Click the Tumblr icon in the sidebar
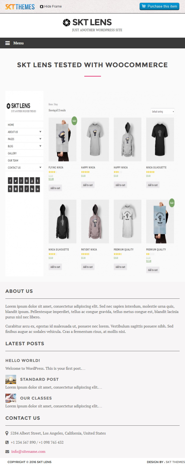The width and height of the screenshot is (185, 466). [x=38, y=181]
